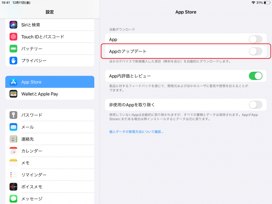Tap the 製品に対するフィードバック description text

point(179,88)
